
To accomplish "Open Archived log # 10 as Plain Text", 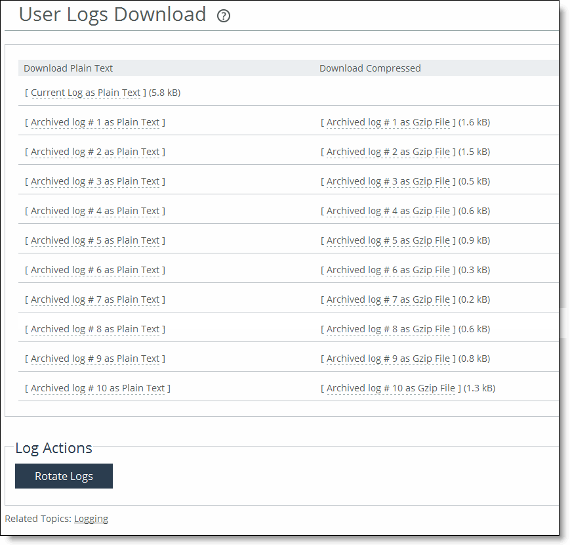I will point(98,388).
